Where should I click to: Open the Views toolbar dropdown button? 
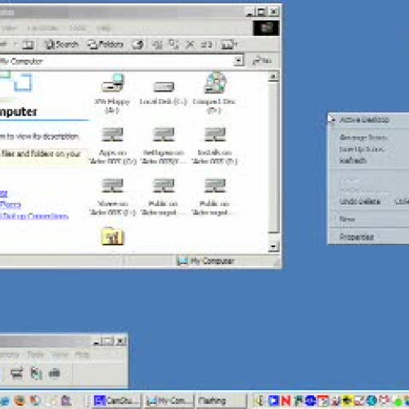pos(229,44)
